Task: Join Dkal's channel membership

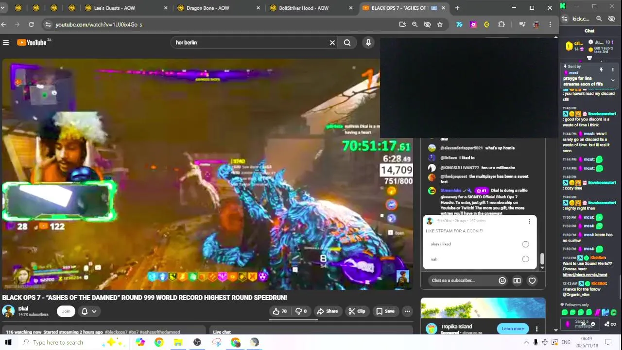Action: coord(66,311)
